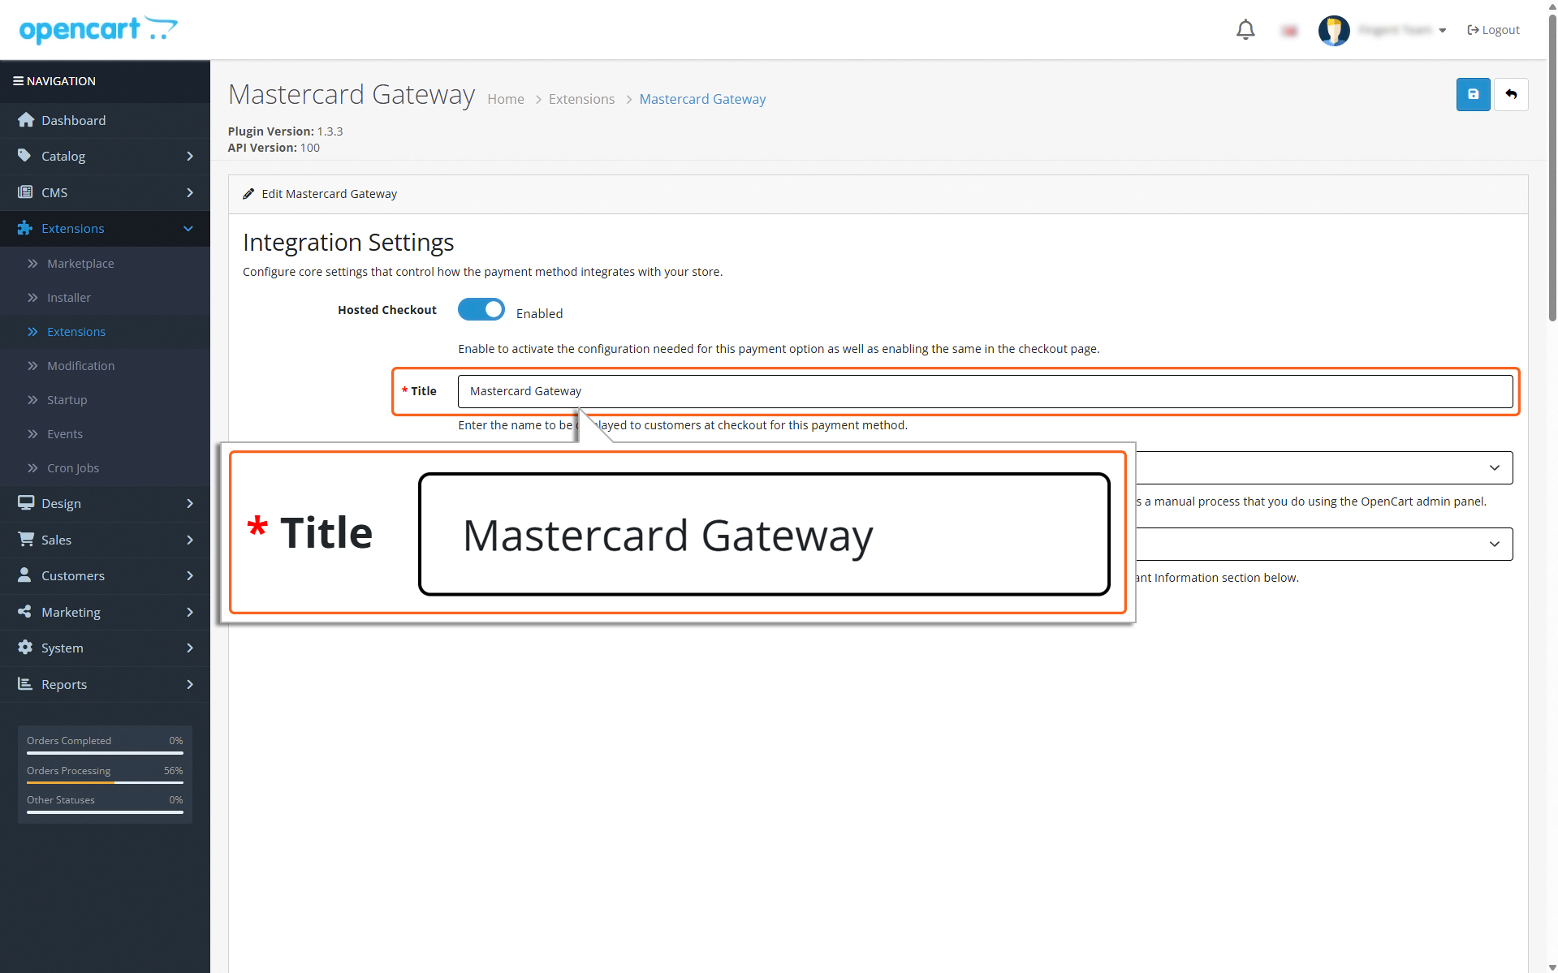Open the Marketplace submenu item

tap(80, 264)
